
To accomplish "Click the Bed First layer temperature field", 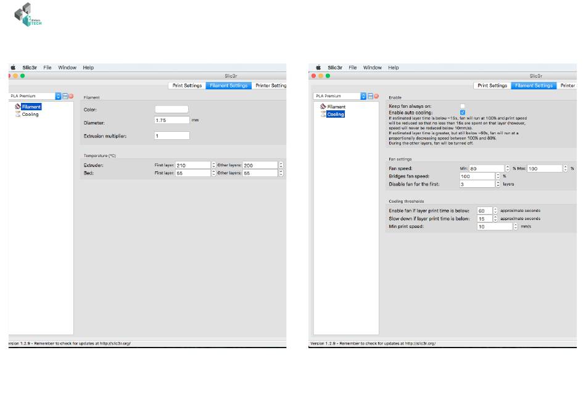I will click(x=193, y=173).
